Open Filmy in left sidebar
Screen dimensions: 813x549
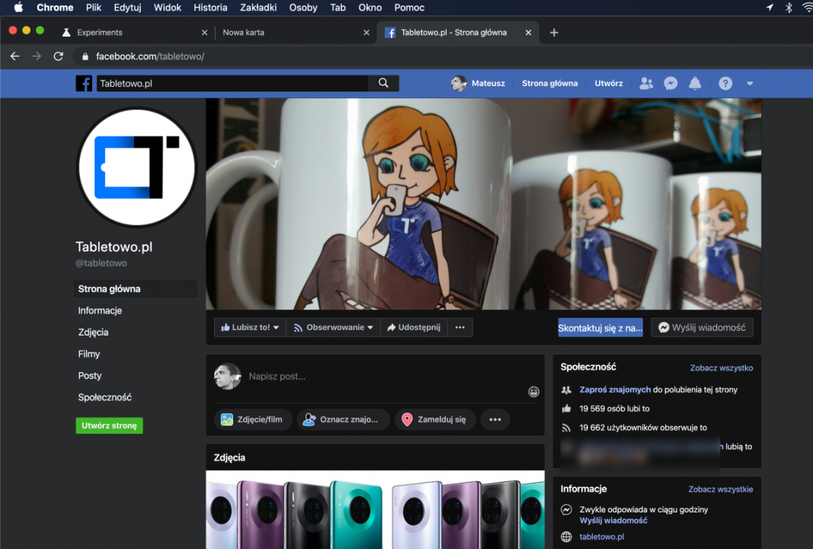click(89, 354)
